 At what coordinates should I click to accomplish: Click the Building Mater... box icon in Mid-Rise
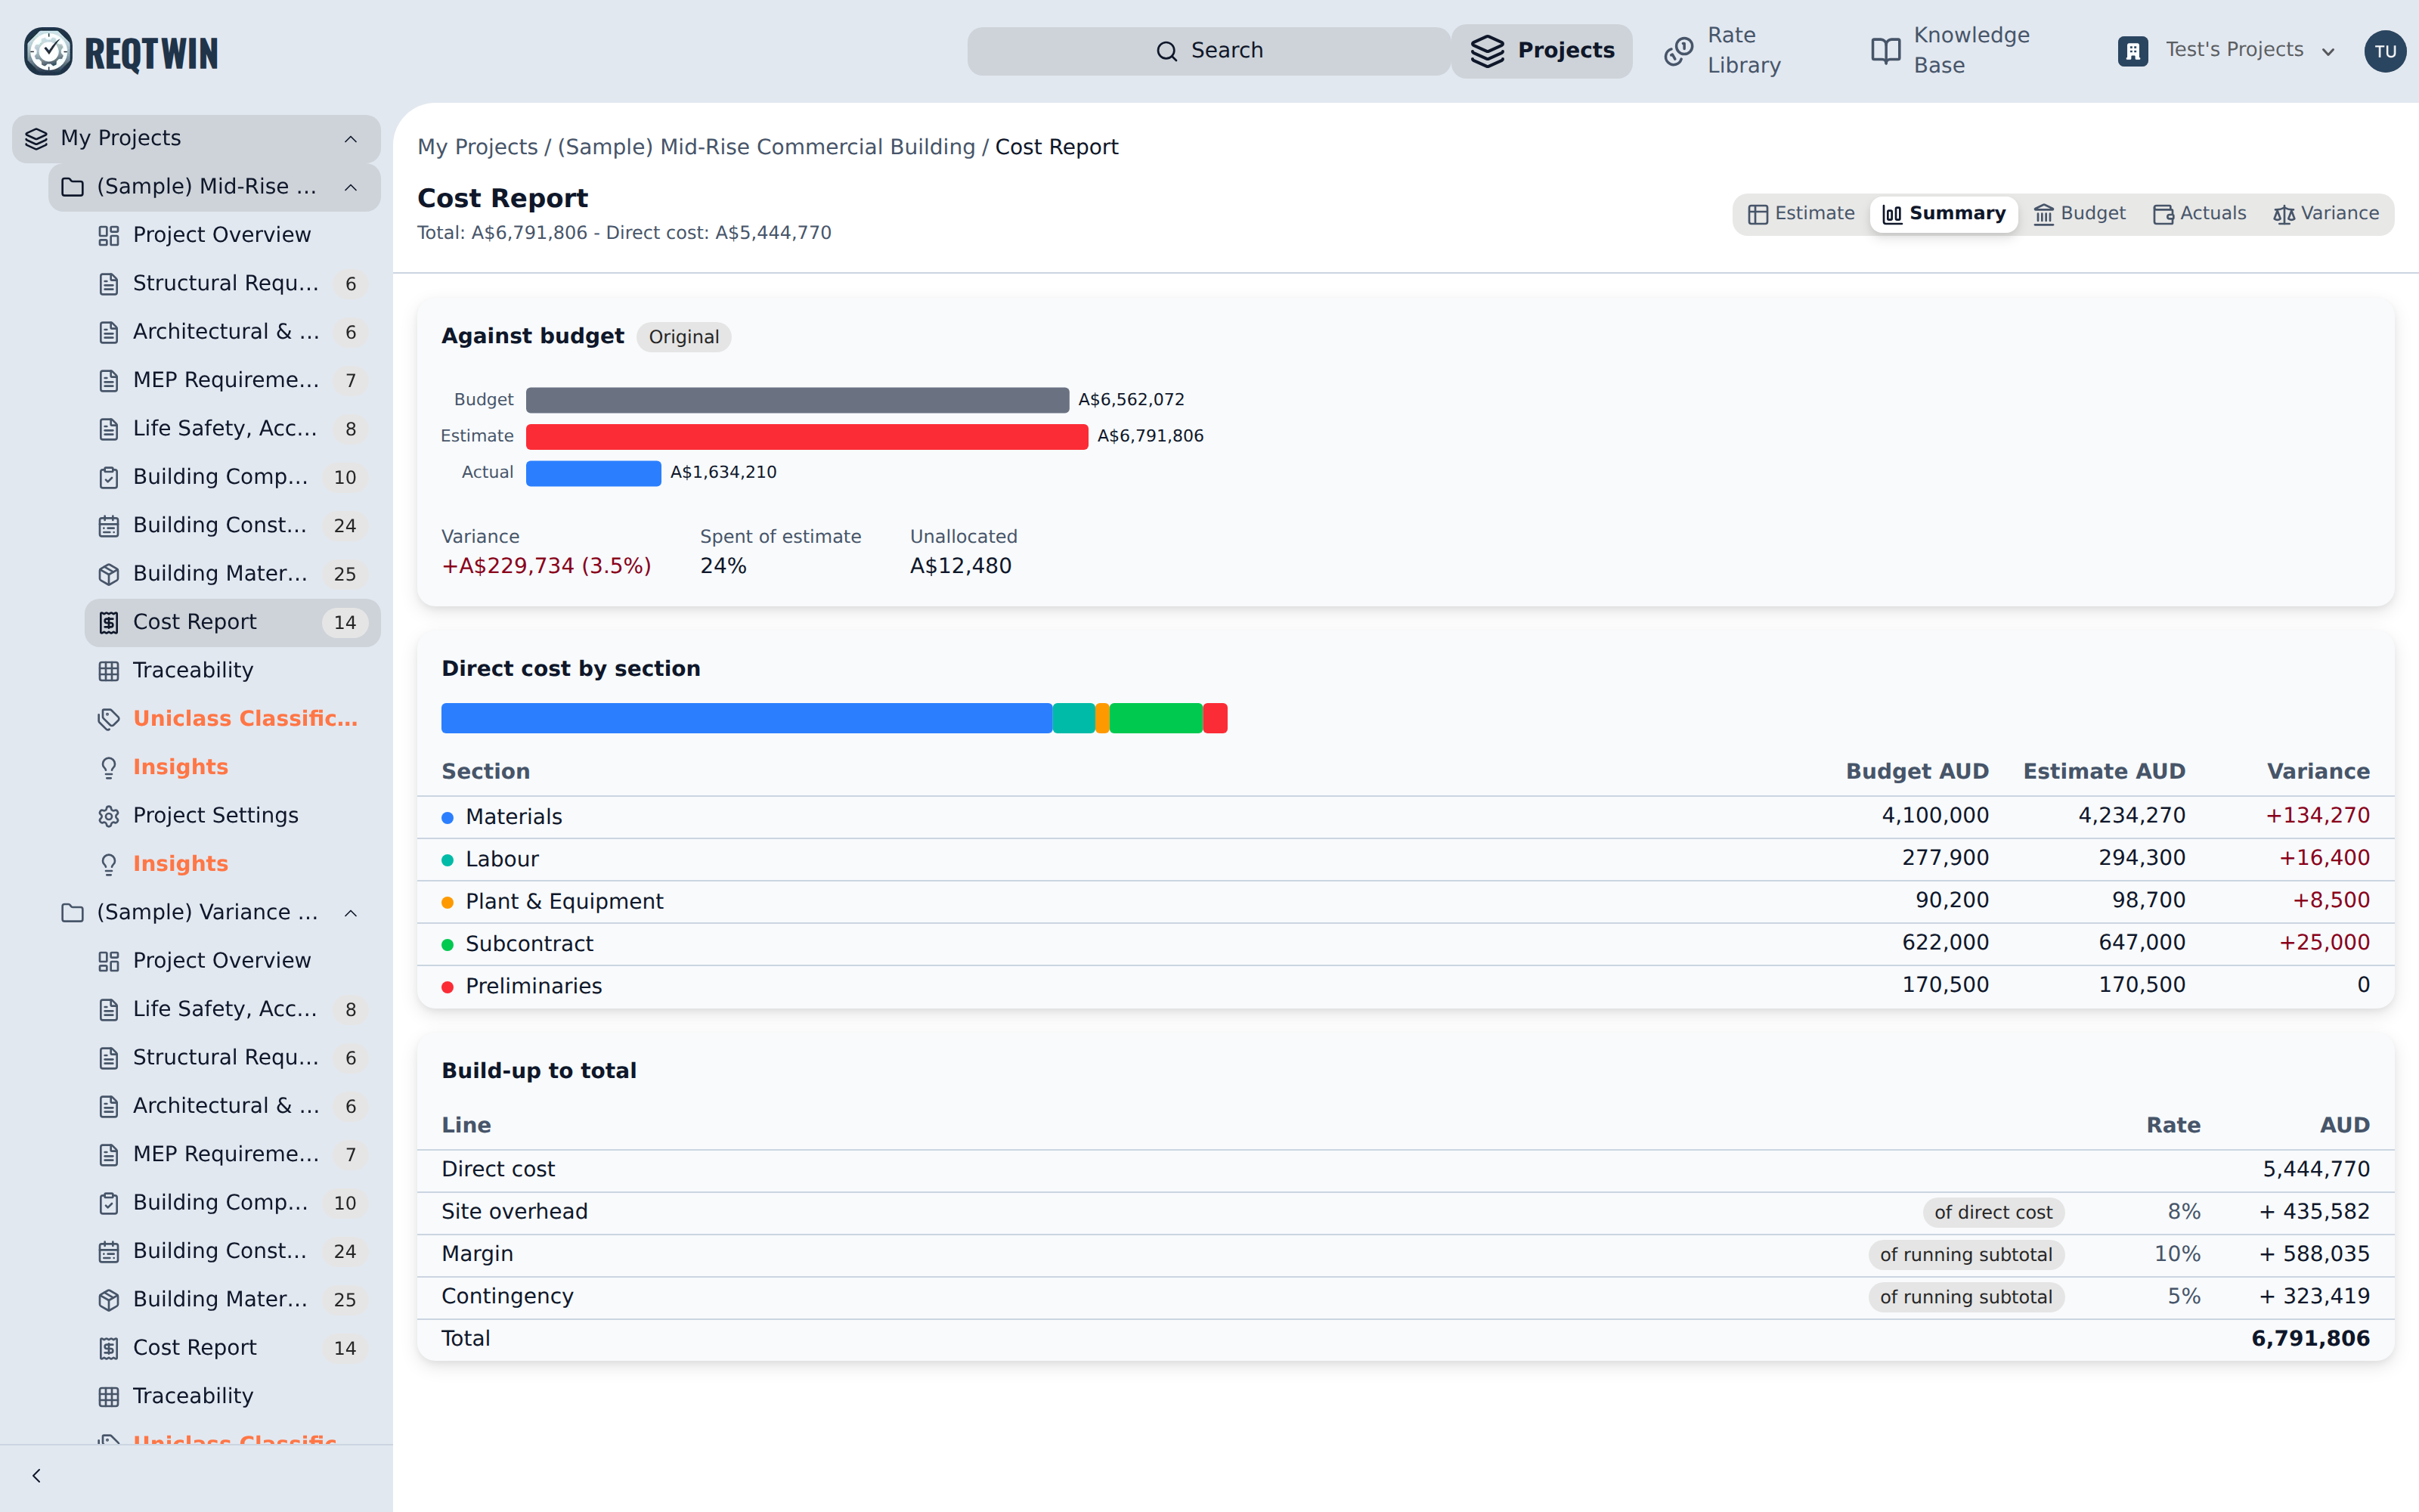coord(109,574)
